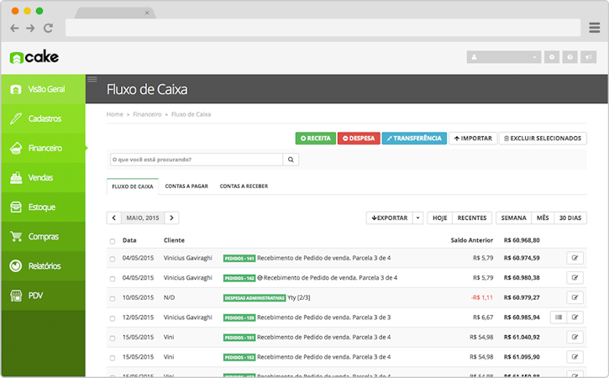The height and width of the screenshot is (378, 609).
Task: View installments list for PEDIDOS-139
Action: pyautogui.click(x=559, y=318)
